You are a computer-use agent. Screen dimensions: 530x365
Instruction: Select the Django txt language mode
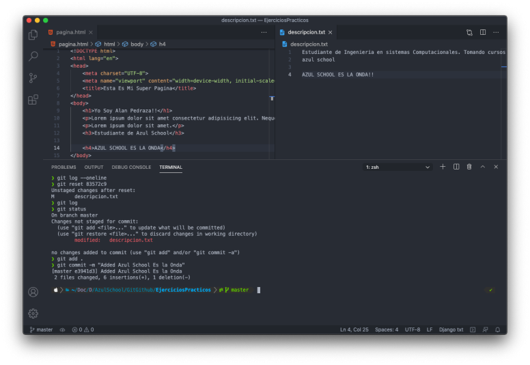[x=451, y=329]
